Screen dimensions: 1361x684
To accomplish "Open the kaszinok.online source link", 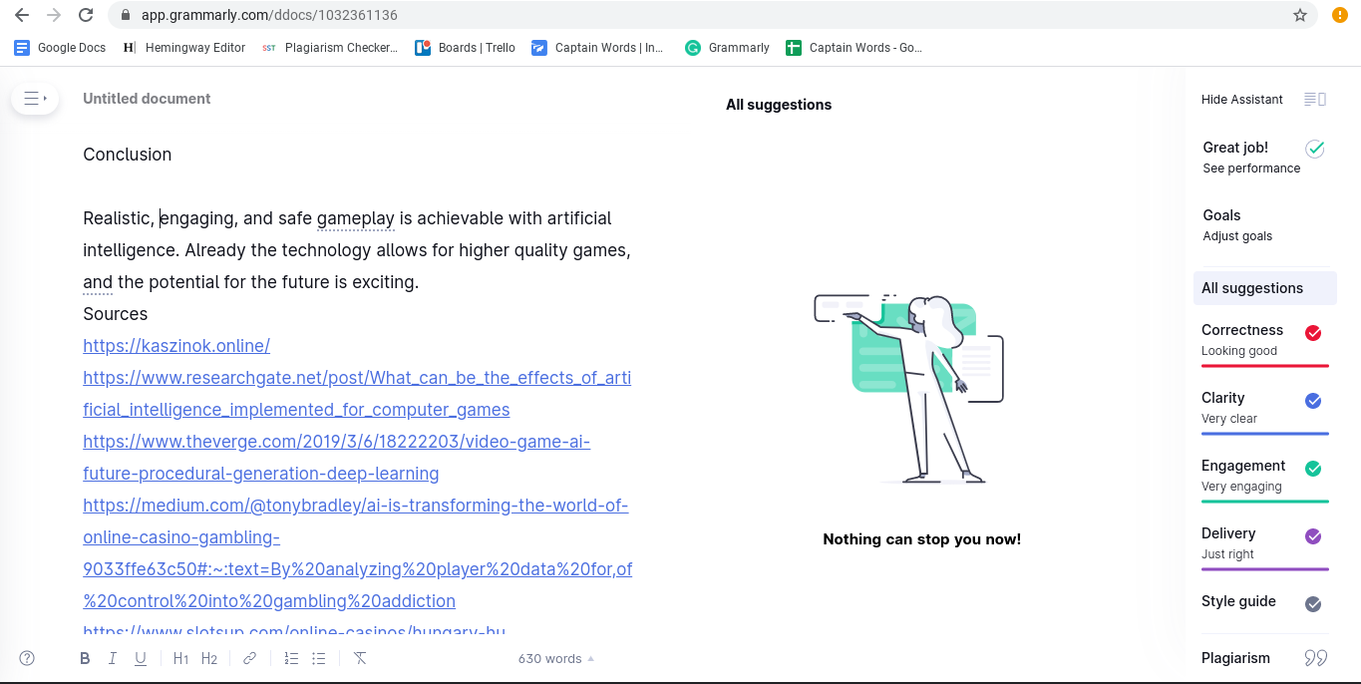I will [176, 346].
